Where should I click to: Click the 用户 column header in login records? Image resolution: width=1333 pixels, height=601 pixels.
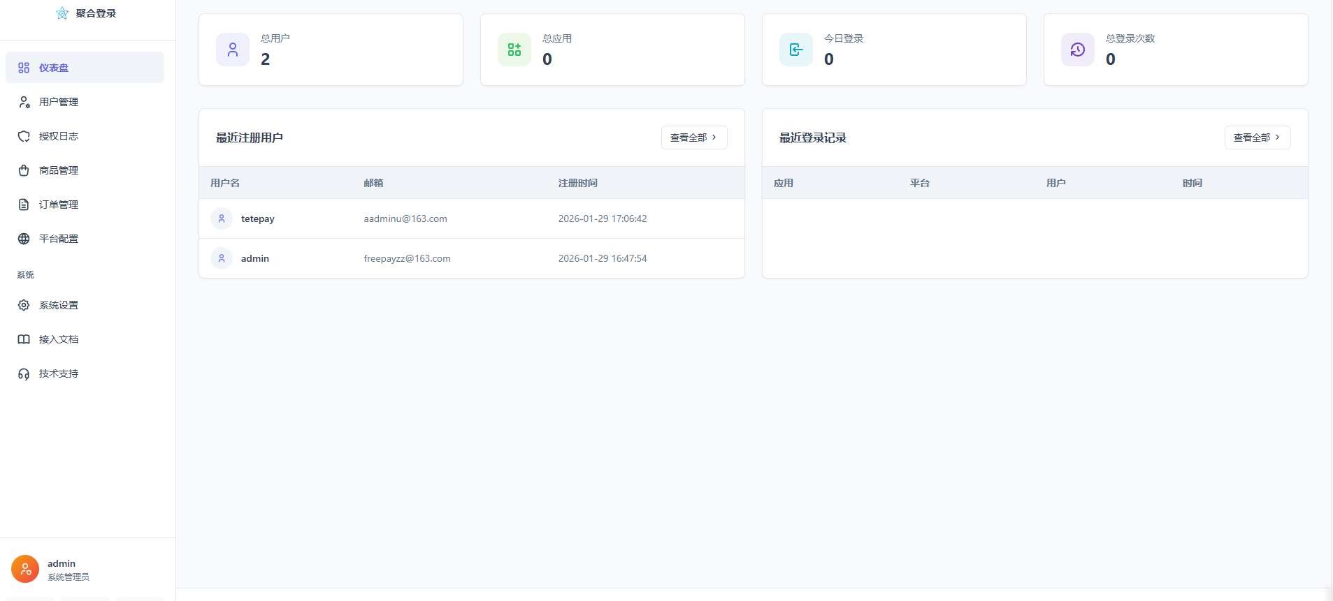coord(1056,183)
